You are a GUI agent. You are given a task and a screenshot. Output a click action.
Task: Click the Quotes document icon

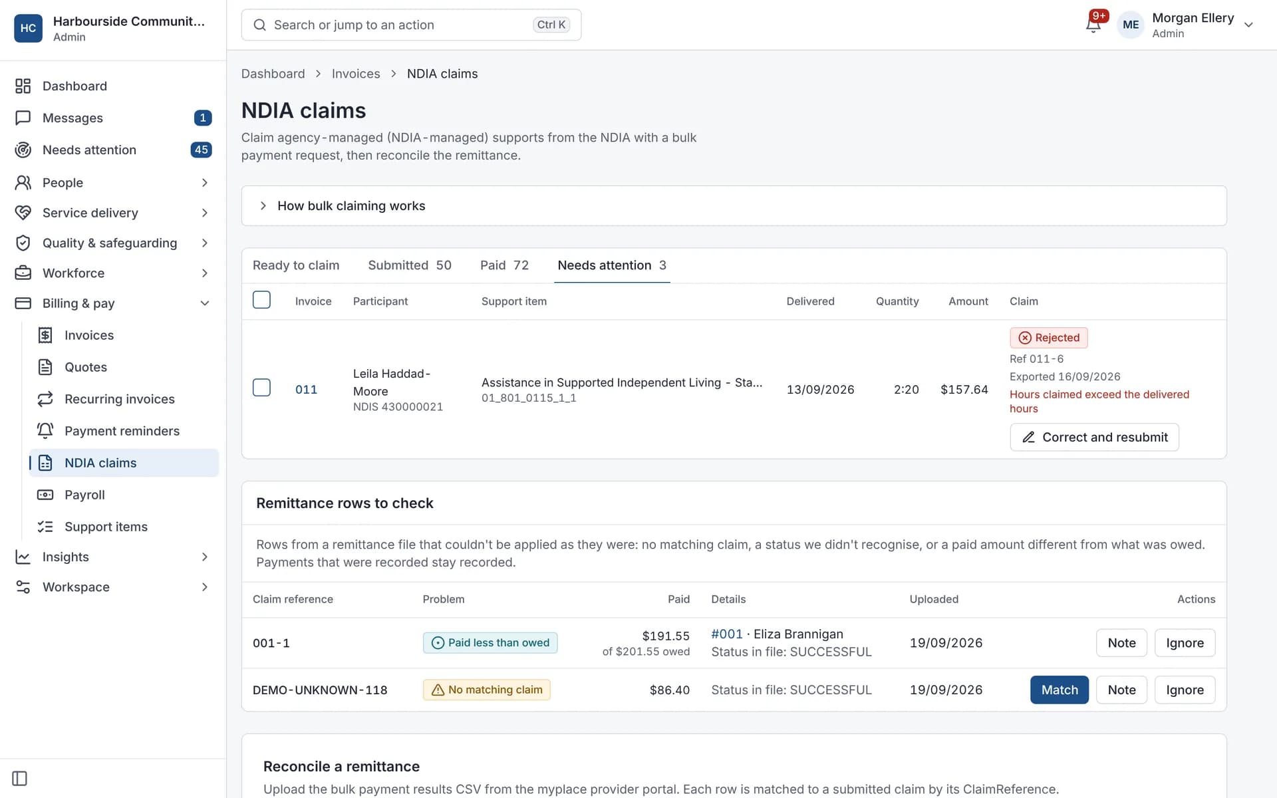45,367
